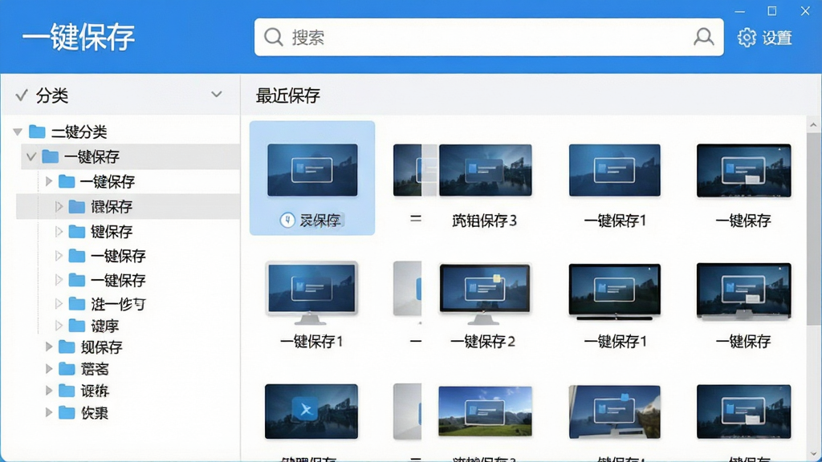Collapse the 二键分类 root folder triangle
The height and width of the screenshot is (462, 822).
18,132
